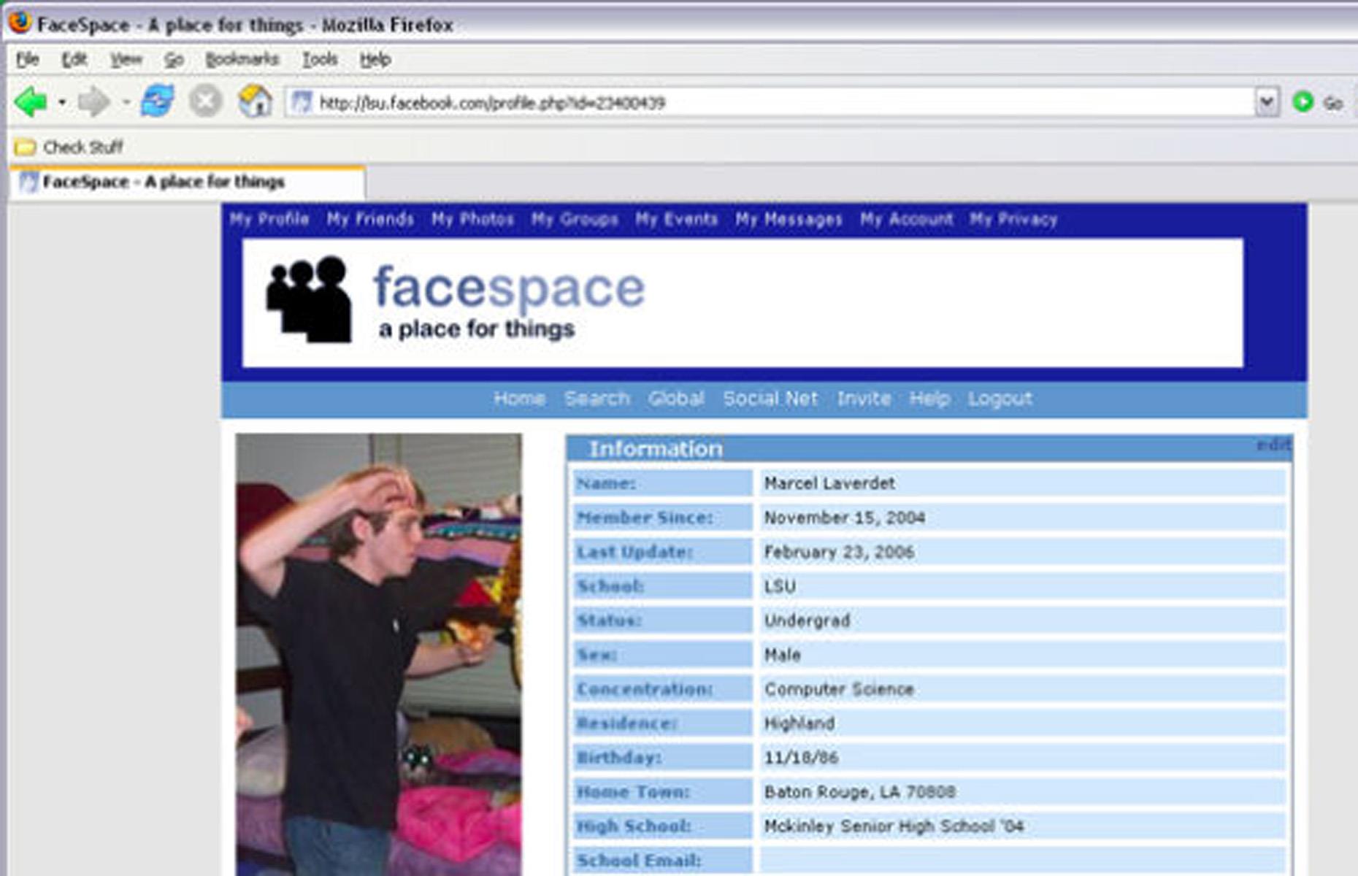The height and width of the screenshot is (876, 1358).
Task: Click Logout in the navigation bar
Action: pyautogui.click(x=1000, y=399)
